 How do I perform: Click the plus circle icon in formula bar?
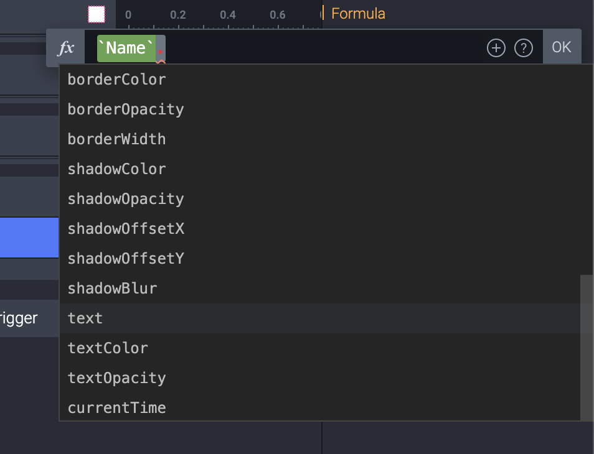[x=496, y=48]
